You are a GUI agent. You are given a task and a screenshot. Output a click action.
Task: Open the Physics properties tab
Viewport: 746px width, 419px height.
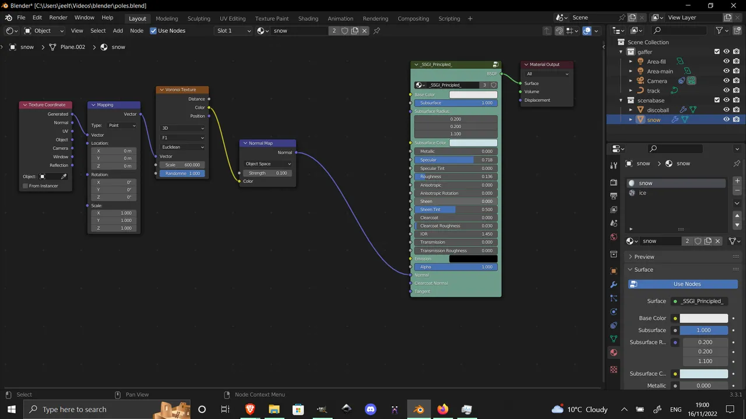614,312
